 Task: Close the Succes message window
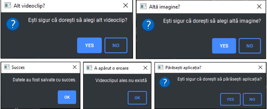click(75, 67)
